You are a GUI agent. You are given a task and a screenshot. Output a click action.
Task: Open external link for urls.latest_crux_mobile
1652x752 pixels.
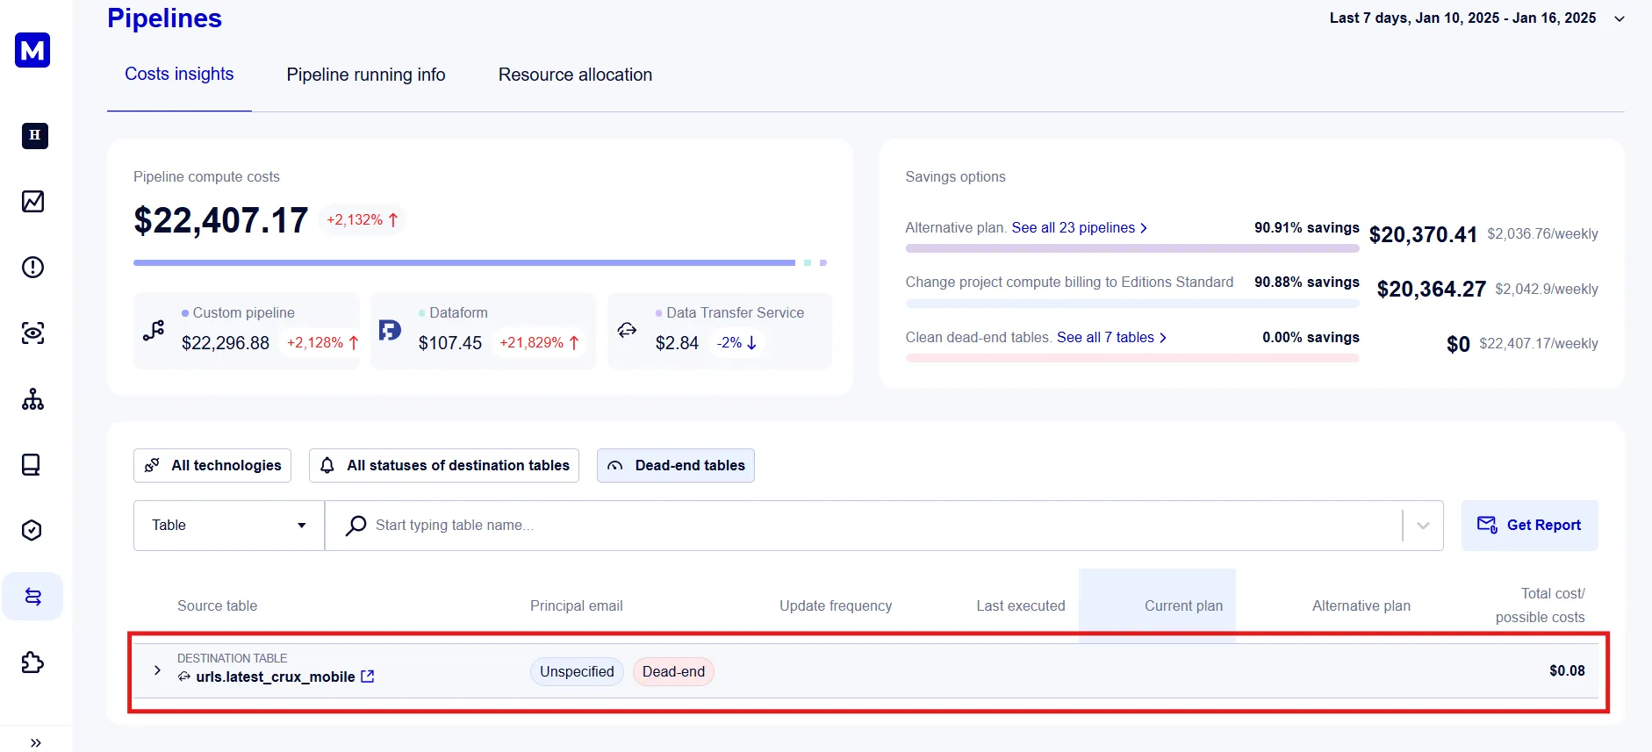tap(368, 677)
